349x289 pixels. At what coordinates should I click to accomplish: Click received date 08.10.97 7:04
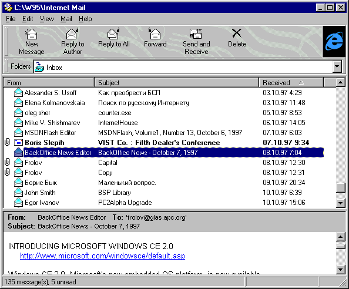282,153
